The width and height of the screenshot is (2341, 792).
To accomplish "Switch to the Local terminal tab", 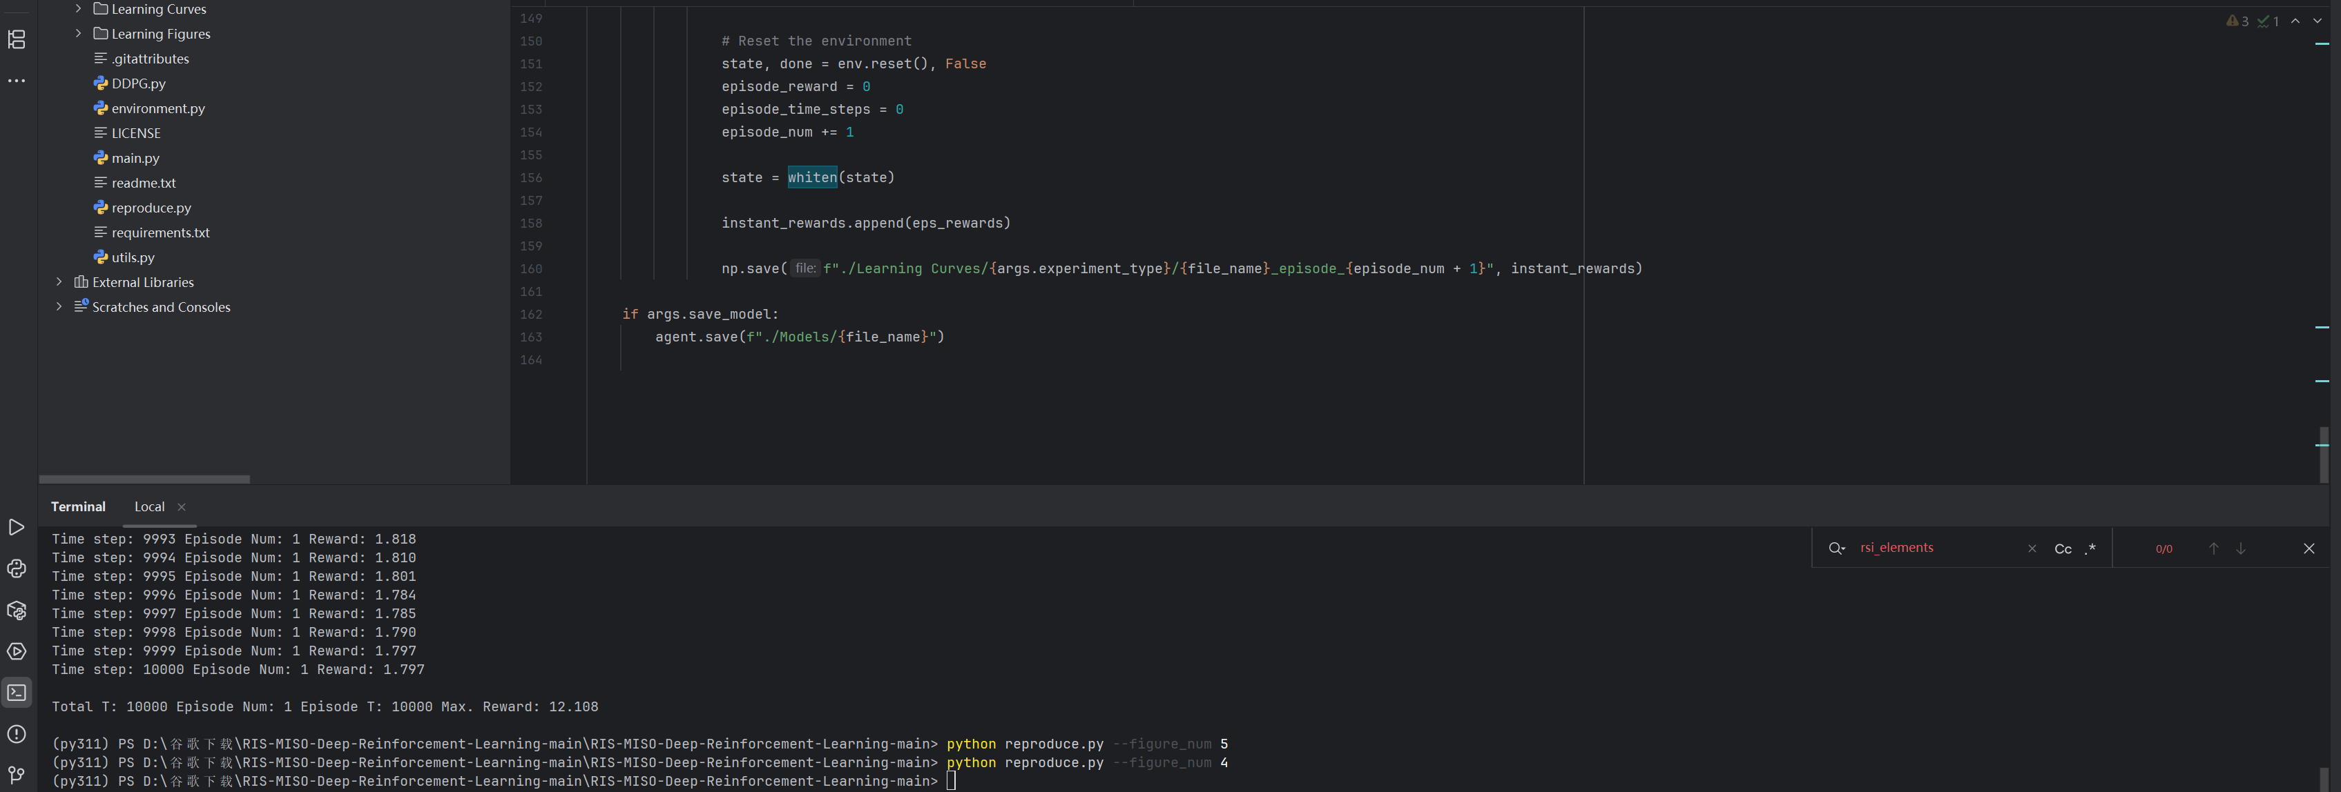I will point(149,507).
